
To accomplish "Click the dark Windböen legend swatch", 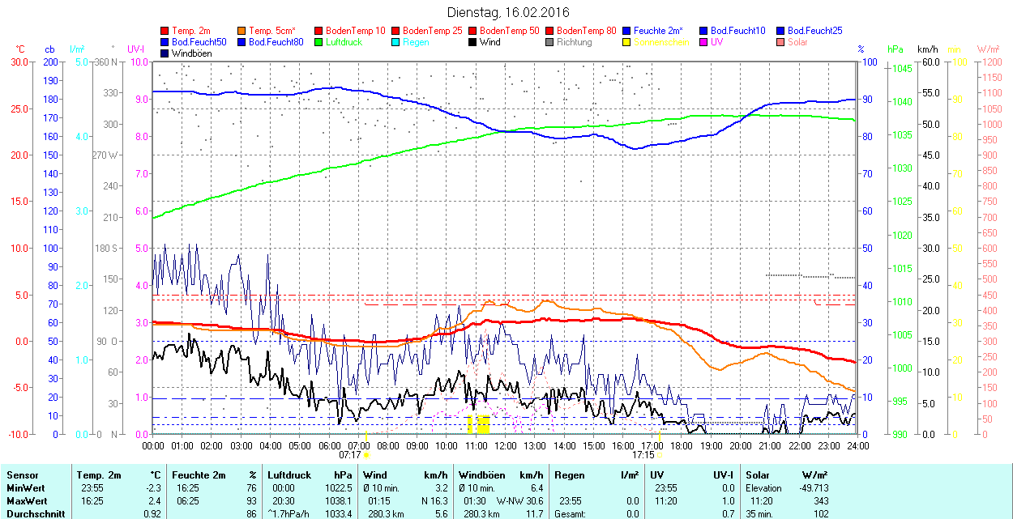I will [165, 53].
